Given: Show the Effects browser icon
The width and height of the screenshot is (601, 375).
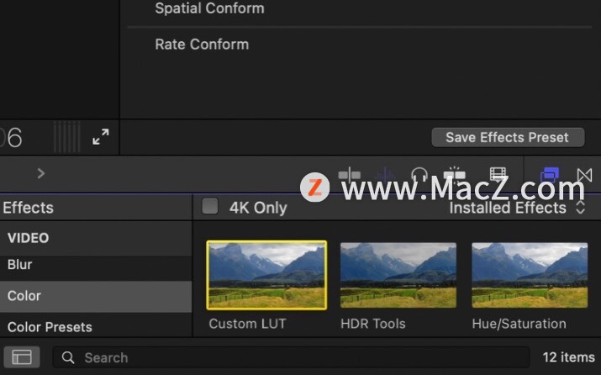Looking at the screenshot, I should point(549,175).
